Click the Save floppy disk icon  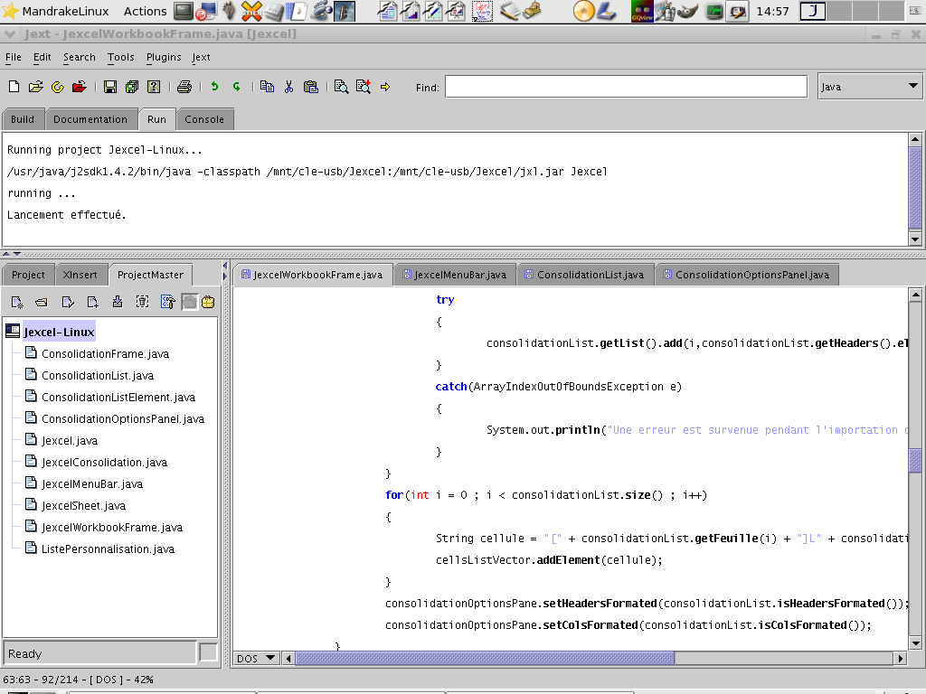tap(110, 87)
